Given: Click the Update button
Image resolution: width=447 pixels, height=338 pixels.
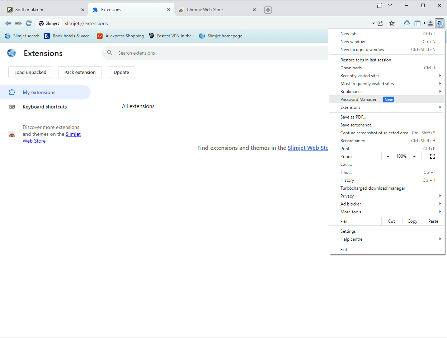Looking at the screenshot, I should [121, 72].
